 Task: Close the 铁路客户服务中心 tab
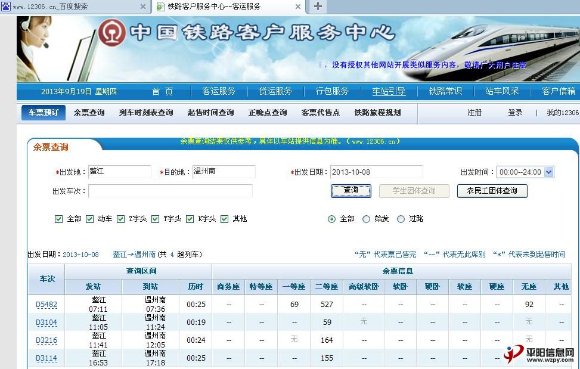pyautogui.click(x=298, y=7)
